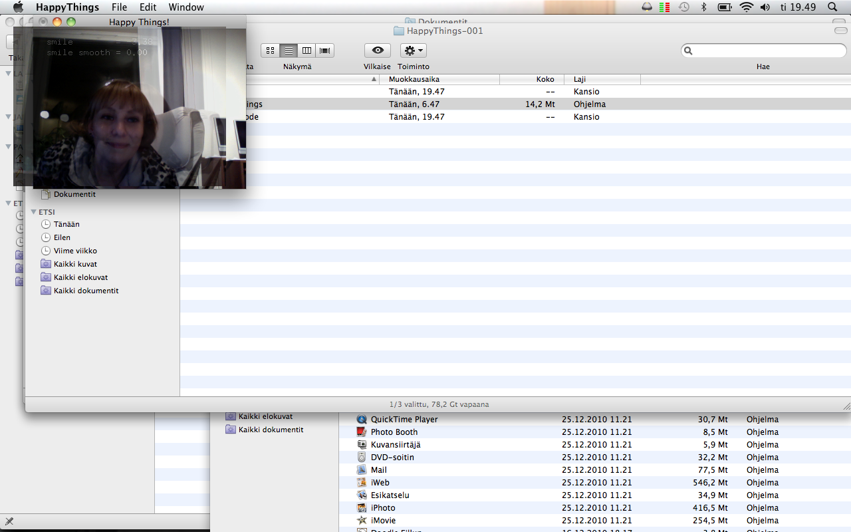
Task: Select the iMovie star icon
Action: pyautogui.click(x=362, y=521)
